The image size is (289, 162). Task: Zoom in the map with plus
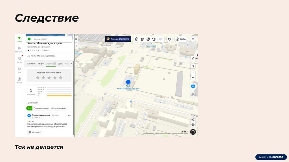click(x=193, y=73)
